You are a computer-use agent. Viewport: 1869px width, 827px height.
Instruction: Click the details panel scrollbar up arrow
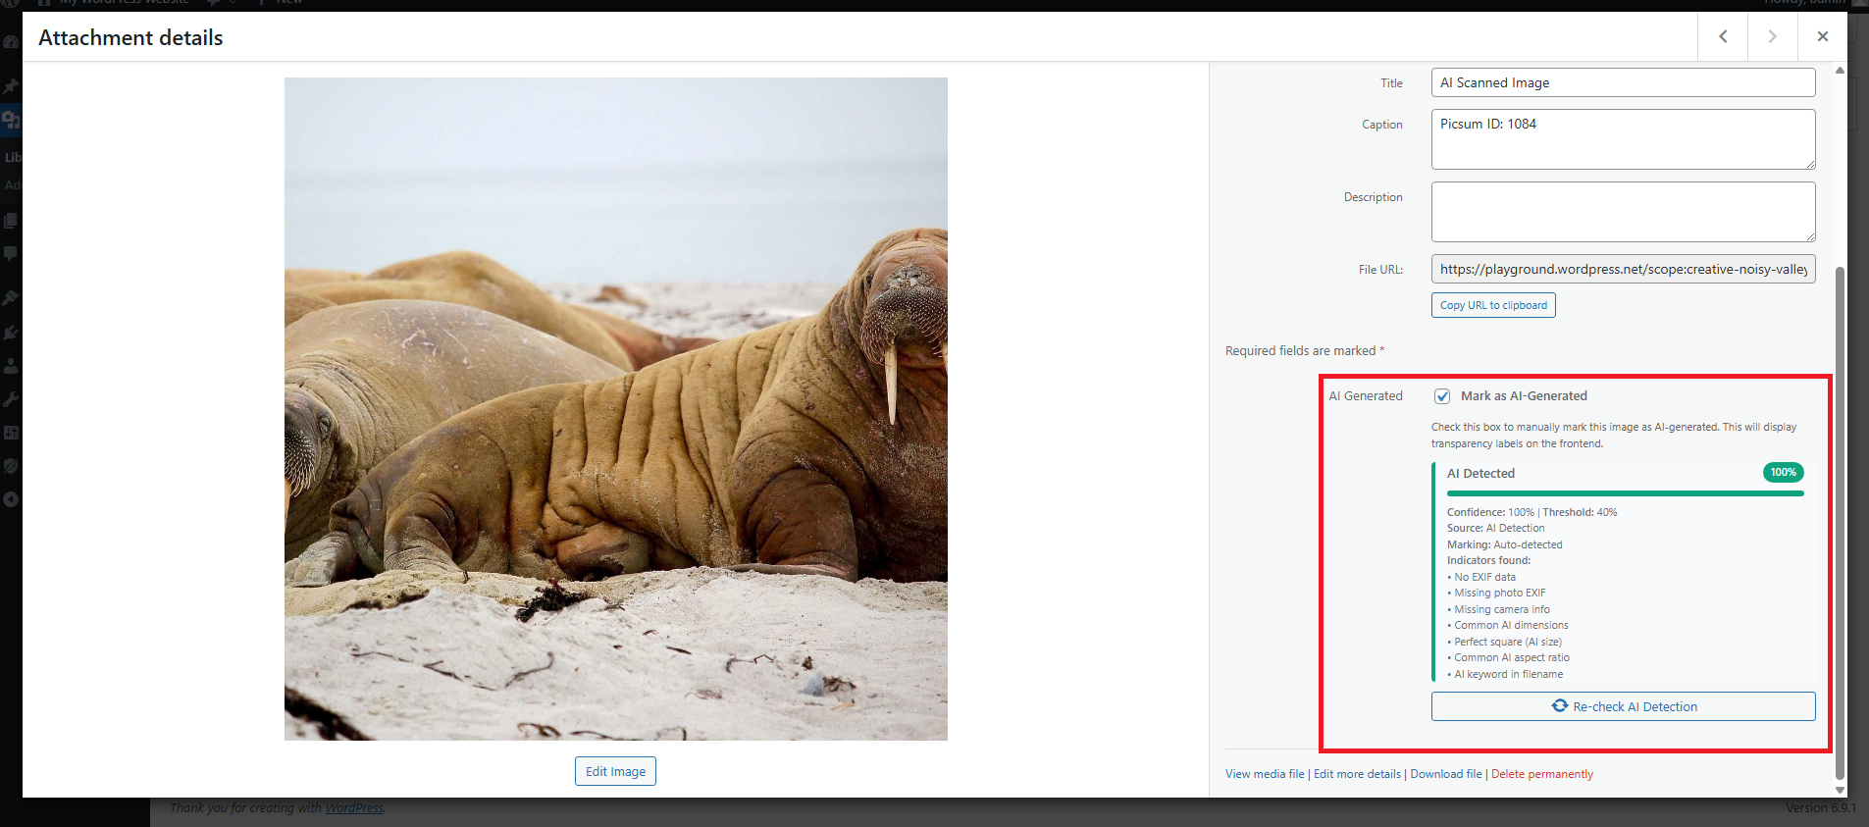1840,71
